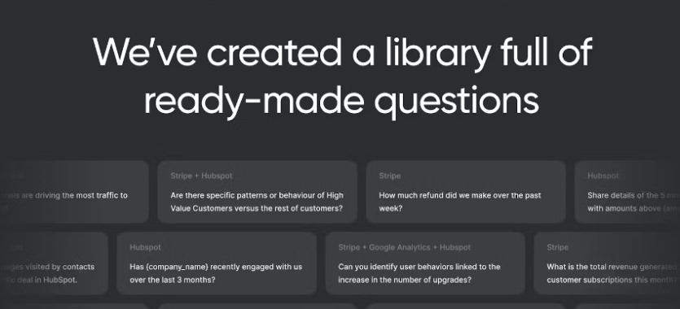
Task: Open the "visited by contacts" HubSpot deal card
Action: coord(54,263)
